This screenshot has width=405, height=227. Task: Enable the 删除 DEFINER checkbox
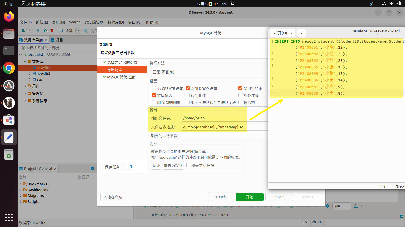(x=154, y=102)
